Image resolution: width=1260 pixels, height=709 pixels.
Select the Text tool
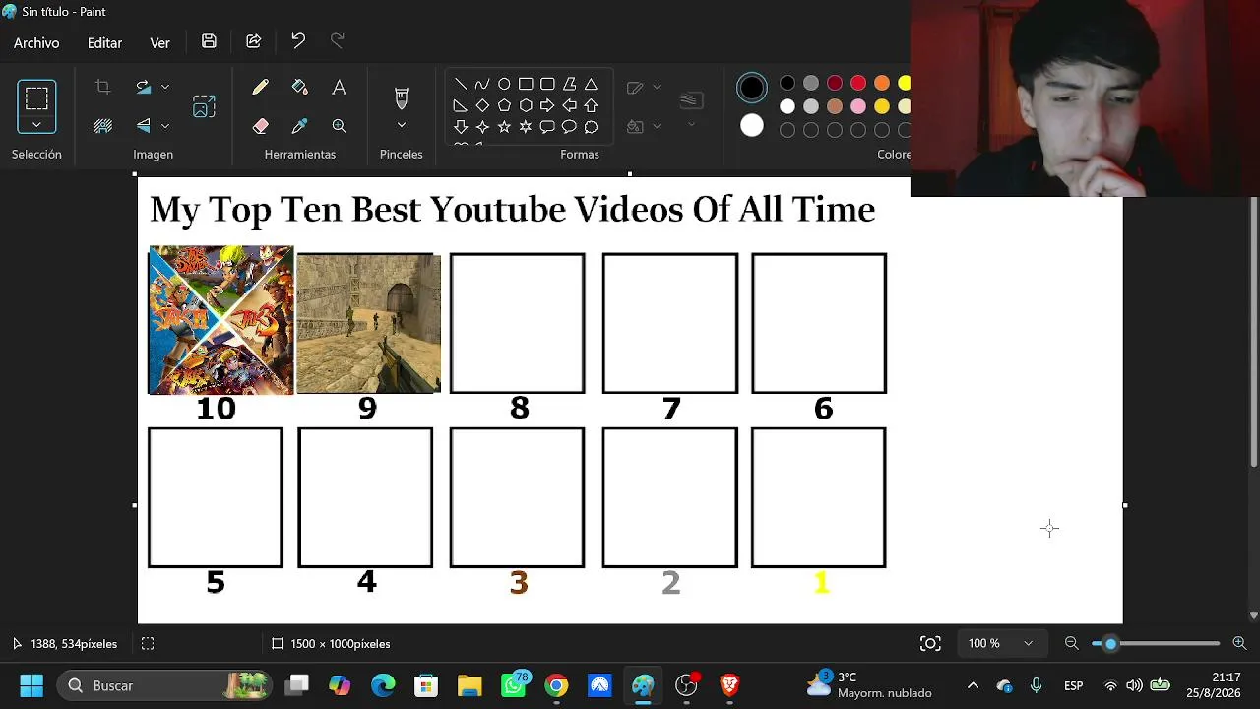click(339, 88)
